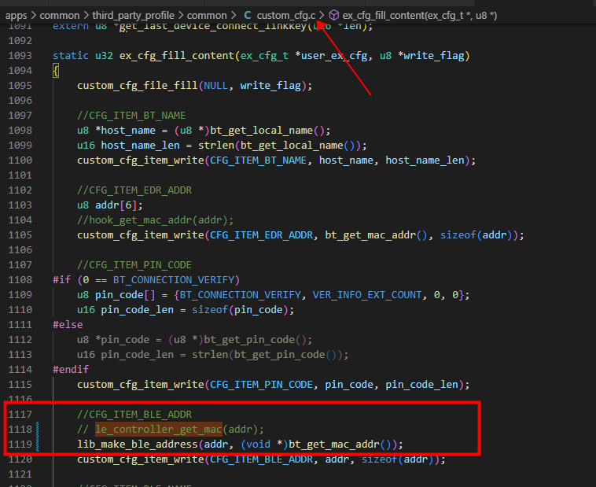Click 'bt_get_local_name' on line 1098

pyautogui.click(x=261, y=131)
